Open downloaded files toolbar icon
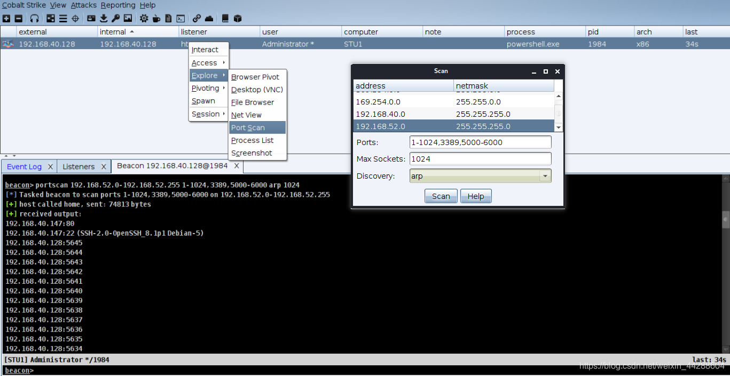730x376 pixels. [x=104, y=18]
